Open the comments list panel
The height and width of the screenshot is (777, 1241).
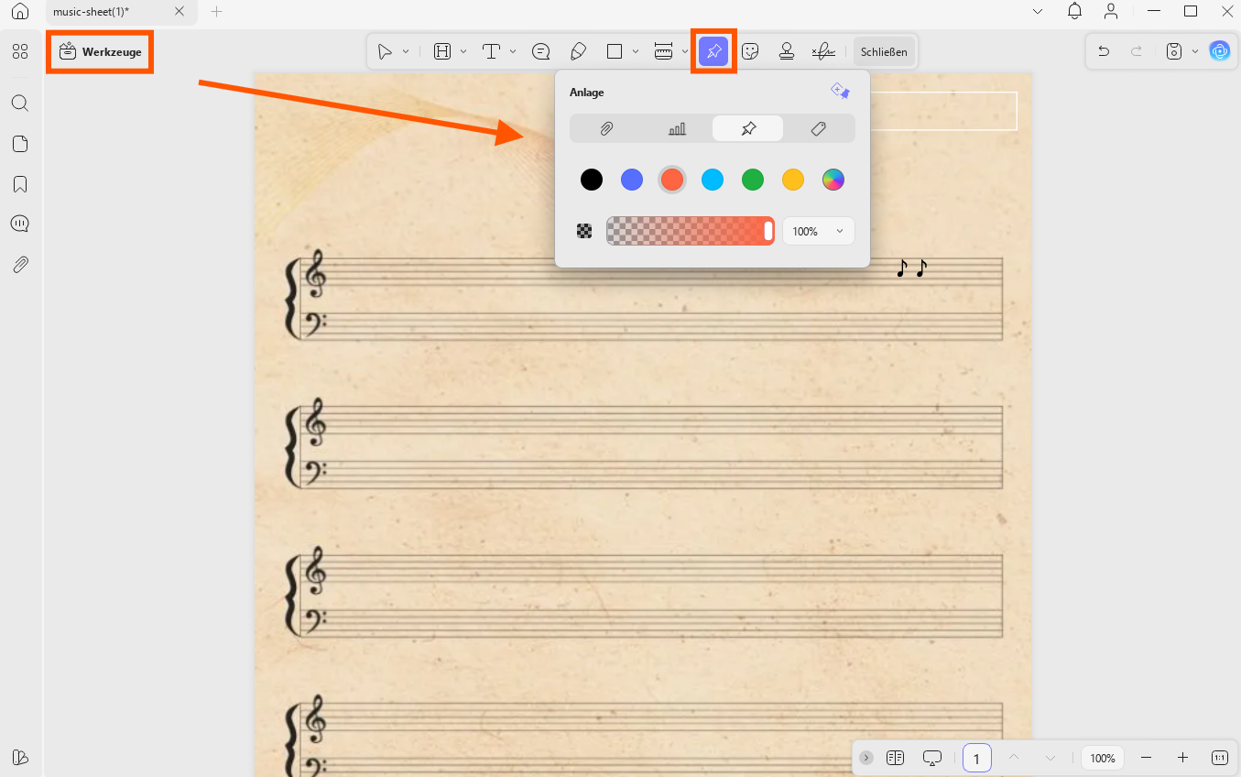tap(20, 224)
